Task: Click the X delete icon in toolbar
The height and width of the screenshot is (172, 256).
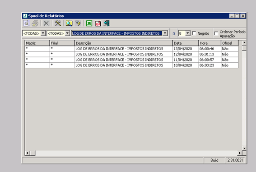Action: click(46, 23)
